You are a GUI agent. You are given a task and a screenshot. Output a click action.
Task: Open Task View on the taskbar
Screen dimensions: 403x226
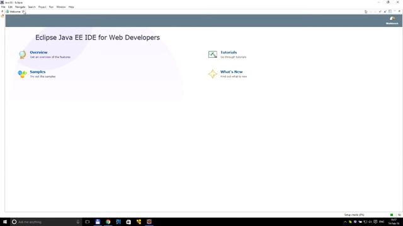pos(88,222)
